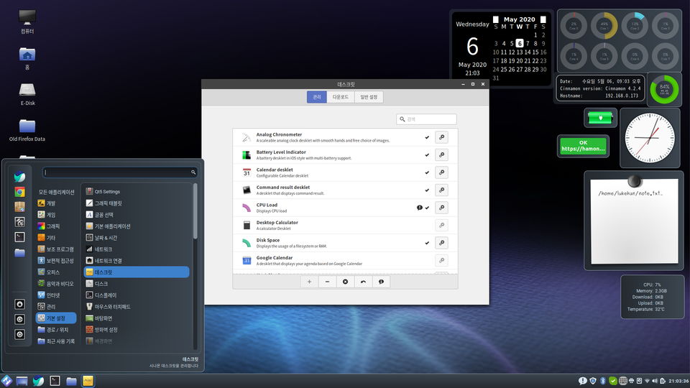690x388 pixels.
Task: Select the 오피스 category
Action: click(56, 272)
